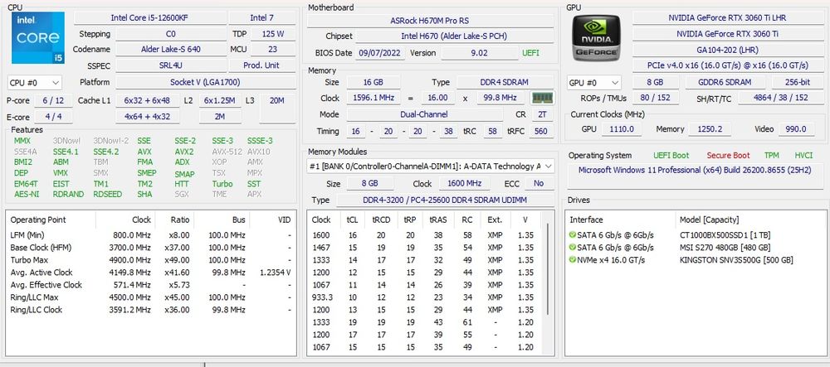This screenshot has height=367, width=830.
Task: Select the Turbo Max operating point row
Action: (x=151, y=260)
